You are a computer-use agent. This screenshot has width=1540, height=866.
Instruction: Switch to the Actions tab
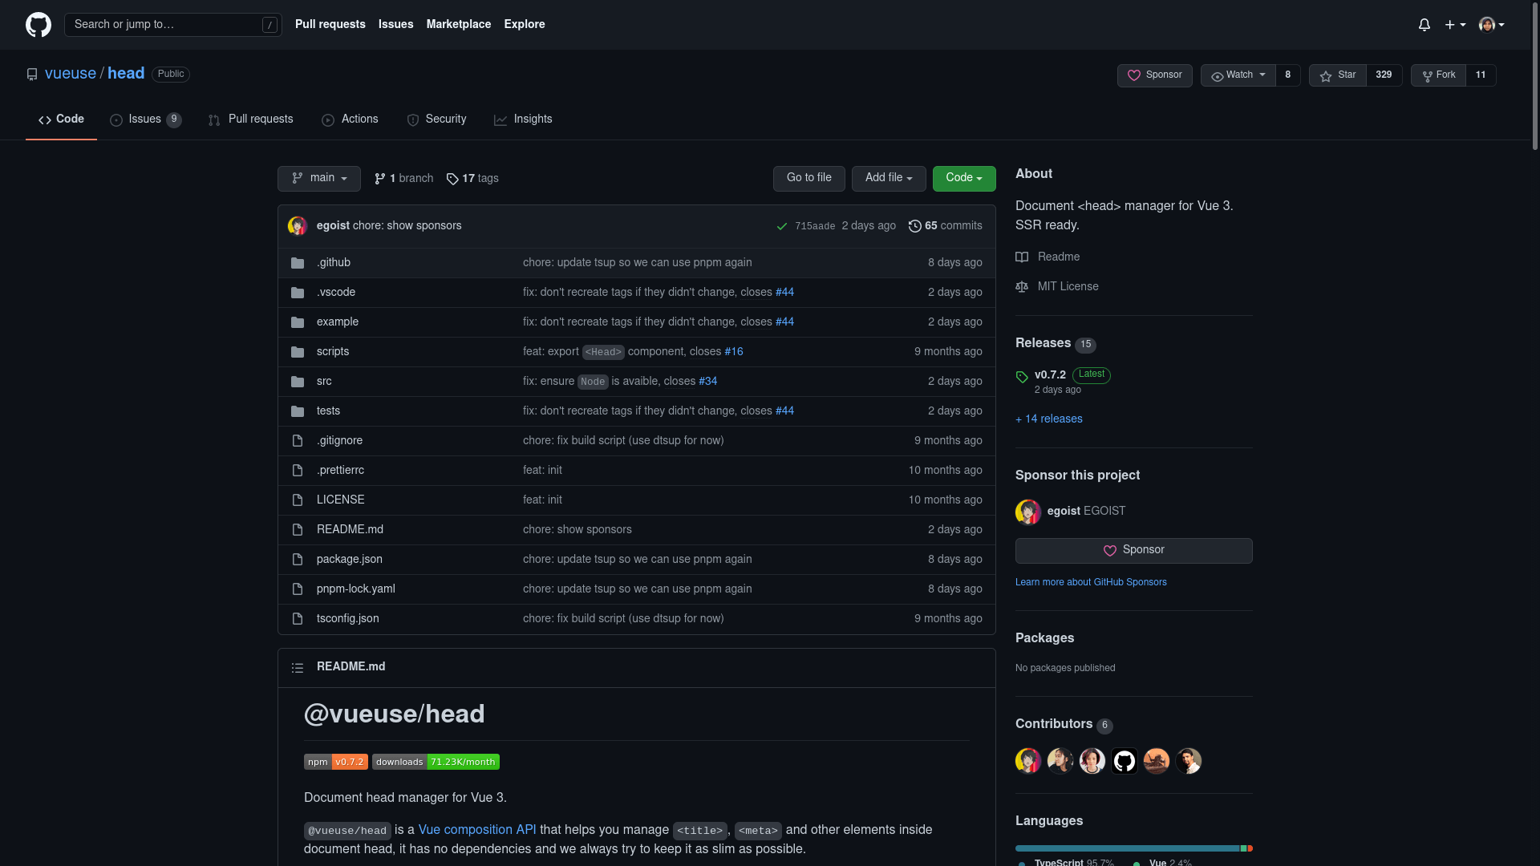[350, 119]
